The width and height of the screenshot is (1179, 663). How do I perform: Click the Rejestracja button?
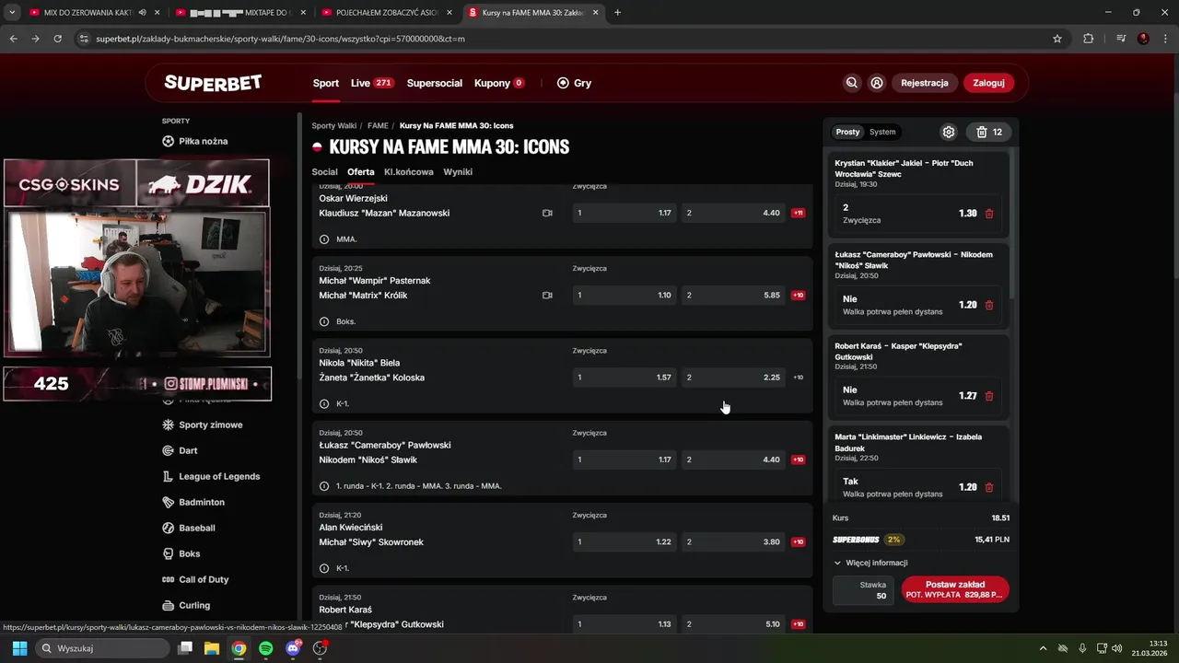click(x=924, y=83)
